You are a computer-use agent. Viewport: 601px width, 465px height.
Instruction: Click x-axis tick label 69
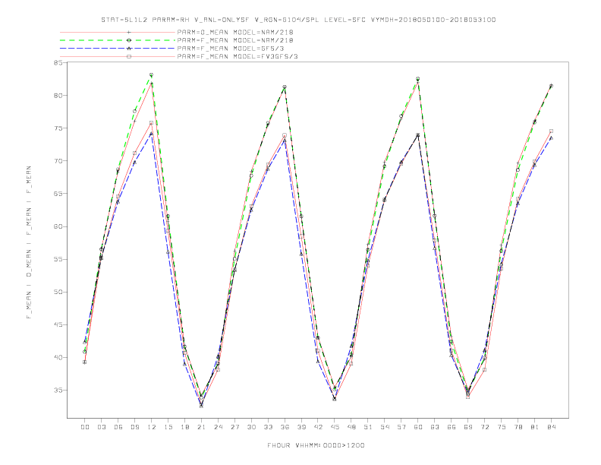coord(468,427)
